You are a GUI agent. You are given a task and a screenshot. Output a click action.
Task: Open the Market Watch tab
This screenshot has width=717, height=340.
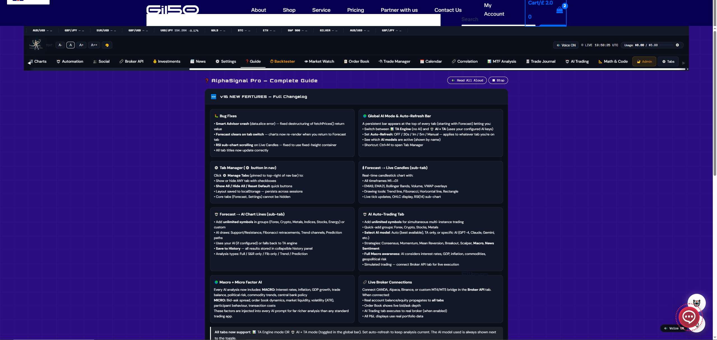click(x=319, y=62)
